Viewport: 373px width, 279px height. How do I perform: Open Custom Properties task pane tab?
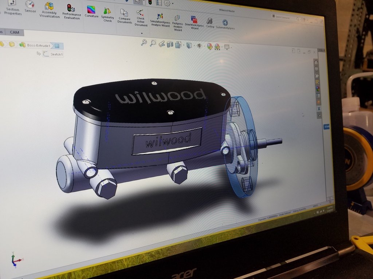[318, 96]
